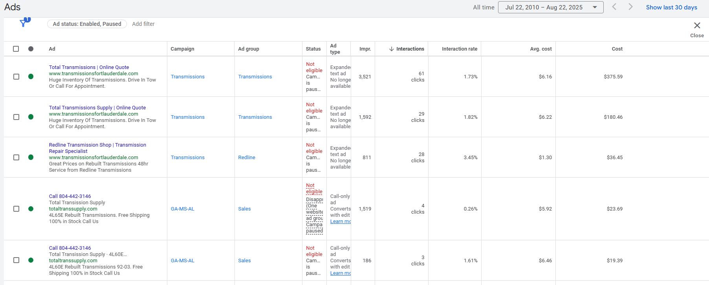Click the $19.39 cost value
The height and width of the screenshot is (285, 709).
(x=615, y=261)
